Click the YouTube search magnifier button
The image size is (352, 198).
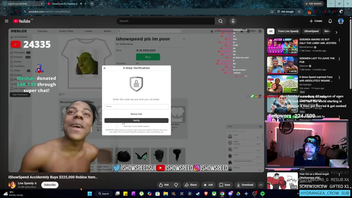pos(221,21)
